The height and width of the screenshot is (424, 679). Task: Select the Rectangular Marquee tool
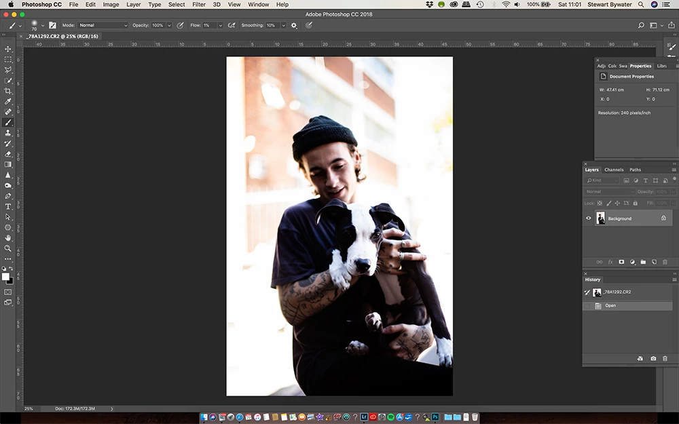[7, 59]
